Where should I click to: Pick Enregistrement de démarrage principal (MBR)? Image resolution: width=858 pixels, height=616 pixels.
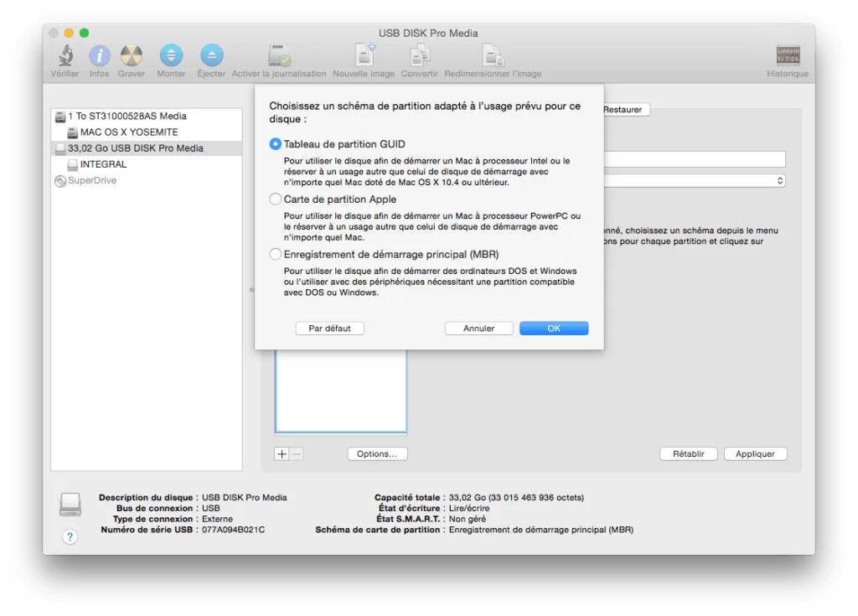point(276,254)
